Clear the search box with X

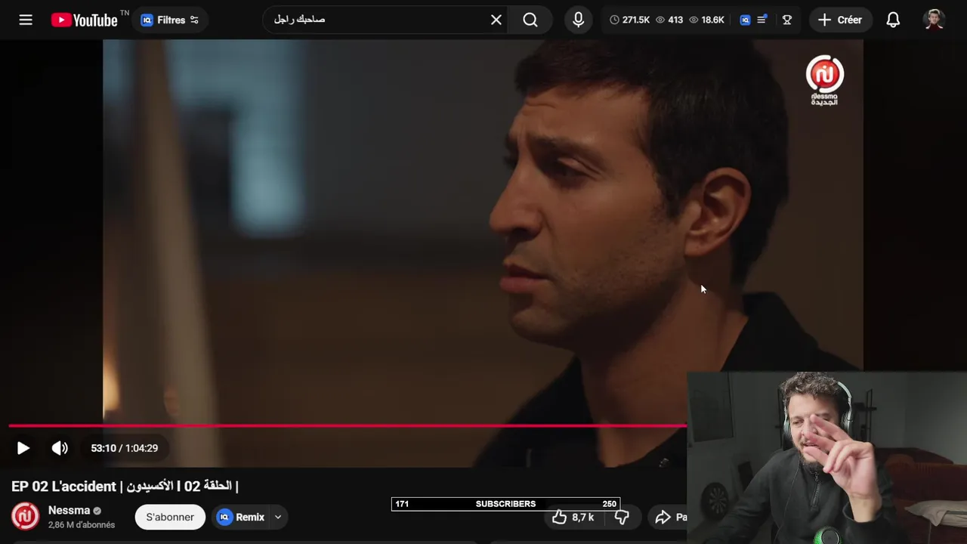pos(496,20)
